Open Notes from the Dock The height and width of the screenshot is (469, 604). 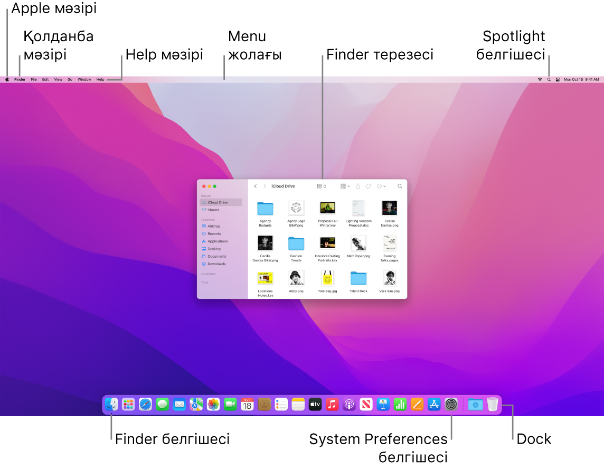pyautogui.click(x=298, y=404)
